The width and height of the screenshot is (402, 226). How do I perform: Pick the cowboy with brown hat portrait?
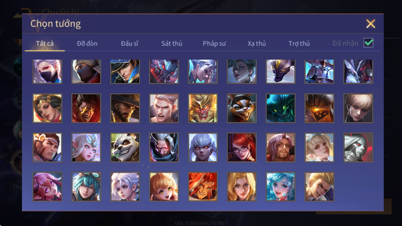125,108
